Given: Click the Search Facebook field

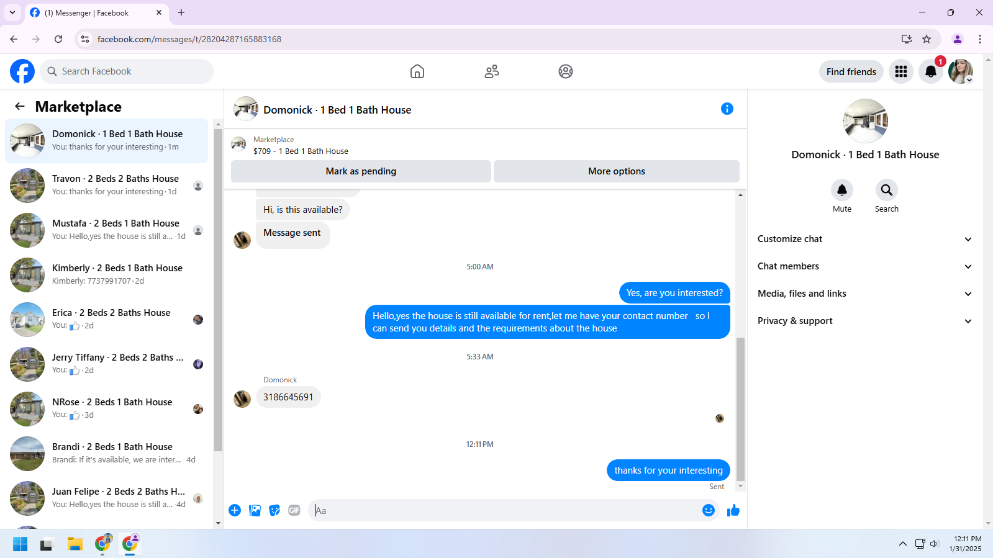Looking at the screenshot, I should [127, 71].
